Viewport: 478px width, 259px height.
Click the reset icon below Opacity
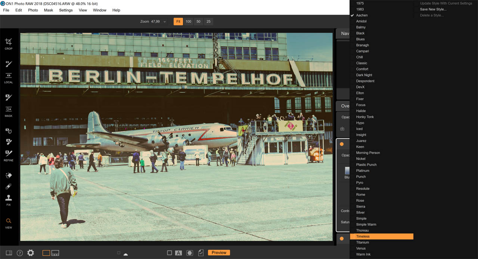click(342, 129)
